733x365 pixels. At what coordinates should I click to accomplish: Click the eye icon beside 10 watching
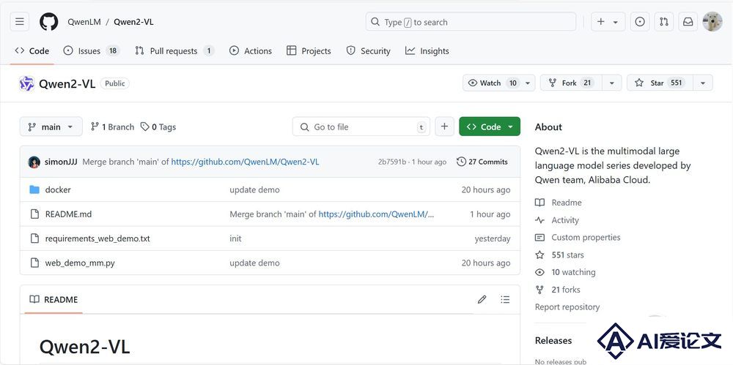click(x=540, y=272)
